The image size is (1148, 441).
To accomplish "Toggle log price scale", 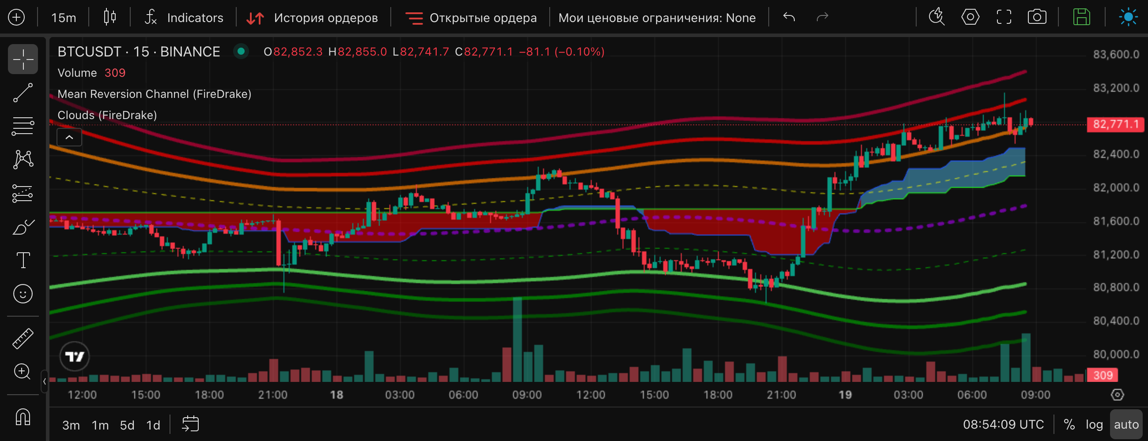I will 1094,425.
